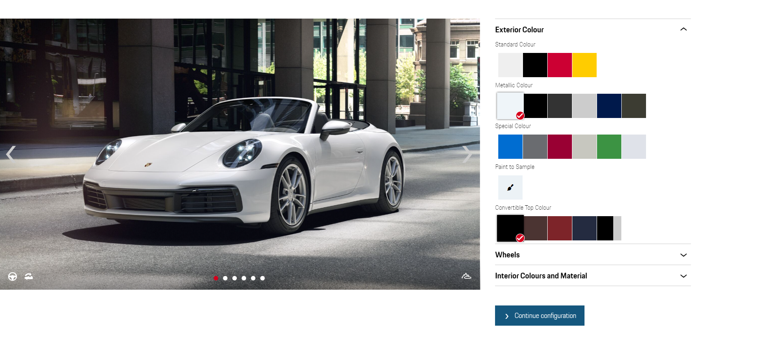
Task: Choose the metallic dark blue swatch
Action: click(x=609, y=106)
